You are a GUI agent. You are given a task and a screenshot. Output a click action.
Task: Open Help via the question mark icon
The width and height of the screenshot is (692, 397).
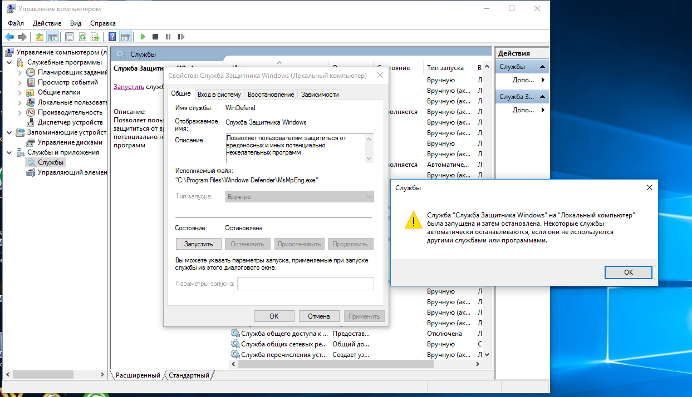click(112, 37)
